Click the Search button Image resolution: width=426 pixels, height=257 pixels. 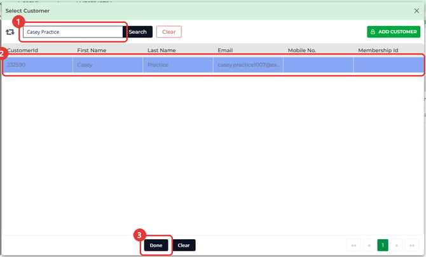(137, 32)
